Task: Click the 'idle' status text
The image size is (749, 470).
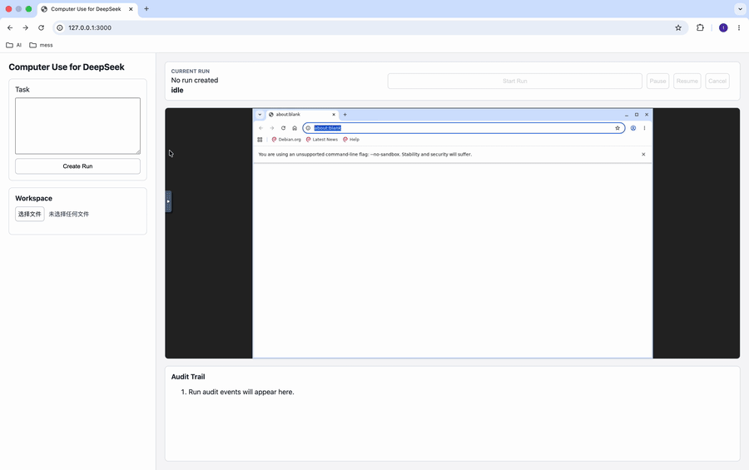Action: point(177,90)
